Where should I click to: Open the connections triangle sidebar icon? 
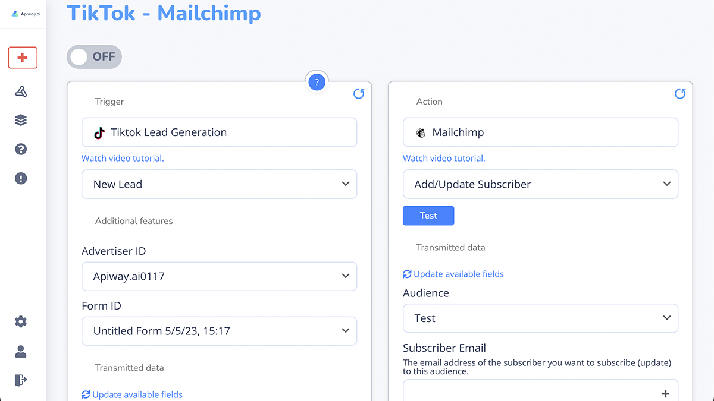pyautogui.click(x=21, y=91)
